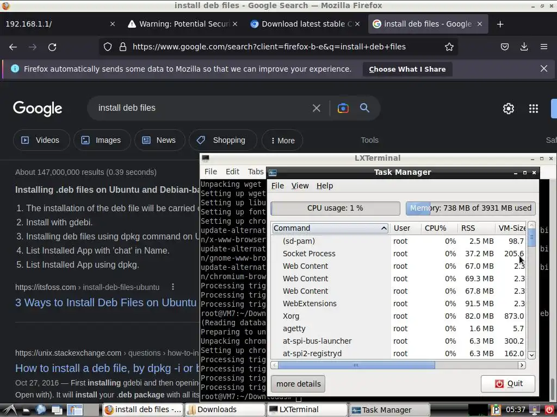
Task: Open 'How to install a deb file' link
Action: point(107,368)
